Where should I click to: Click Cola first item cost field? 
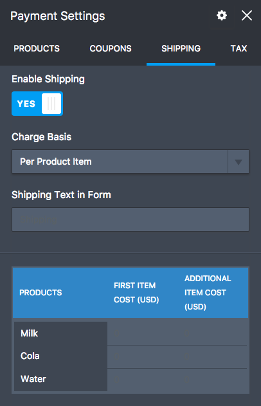click(x=143, y=357)
